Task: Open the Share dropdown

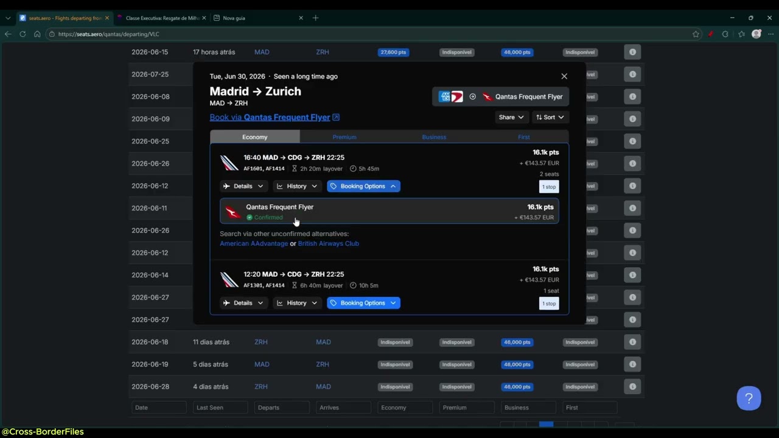Action: pyautogui.click(x=511, y=117)
